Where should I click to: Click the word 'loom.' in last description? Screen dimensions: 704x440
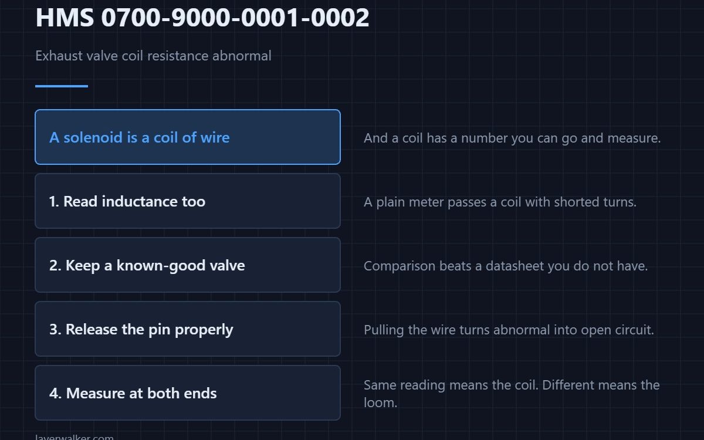[381, 403]
